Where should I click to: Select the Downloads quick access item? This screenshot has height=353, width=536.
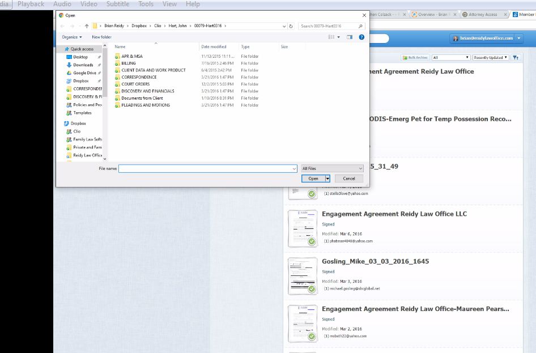point(83,65)
